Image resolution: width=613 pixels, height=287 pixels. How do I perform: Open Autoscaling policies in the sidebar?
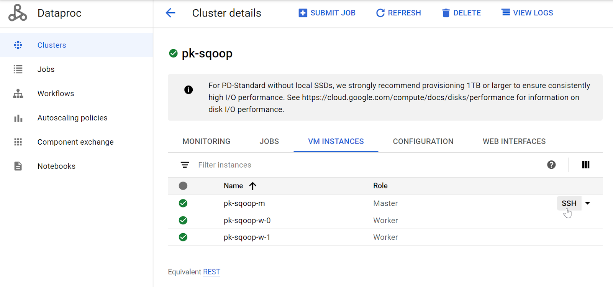pos(77,118)
